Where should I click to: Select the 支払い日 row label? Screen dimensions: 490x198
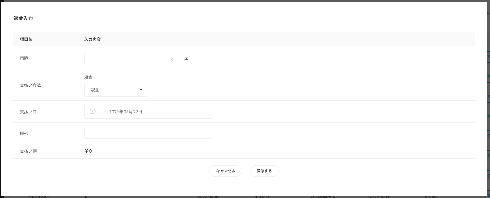[x=28, y=112]
